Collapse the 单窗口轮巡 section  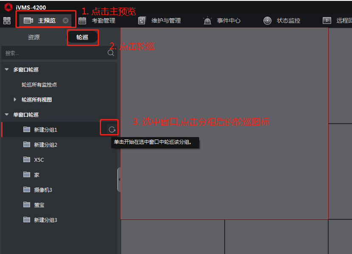pyautogui.click(x=7, y=115)
